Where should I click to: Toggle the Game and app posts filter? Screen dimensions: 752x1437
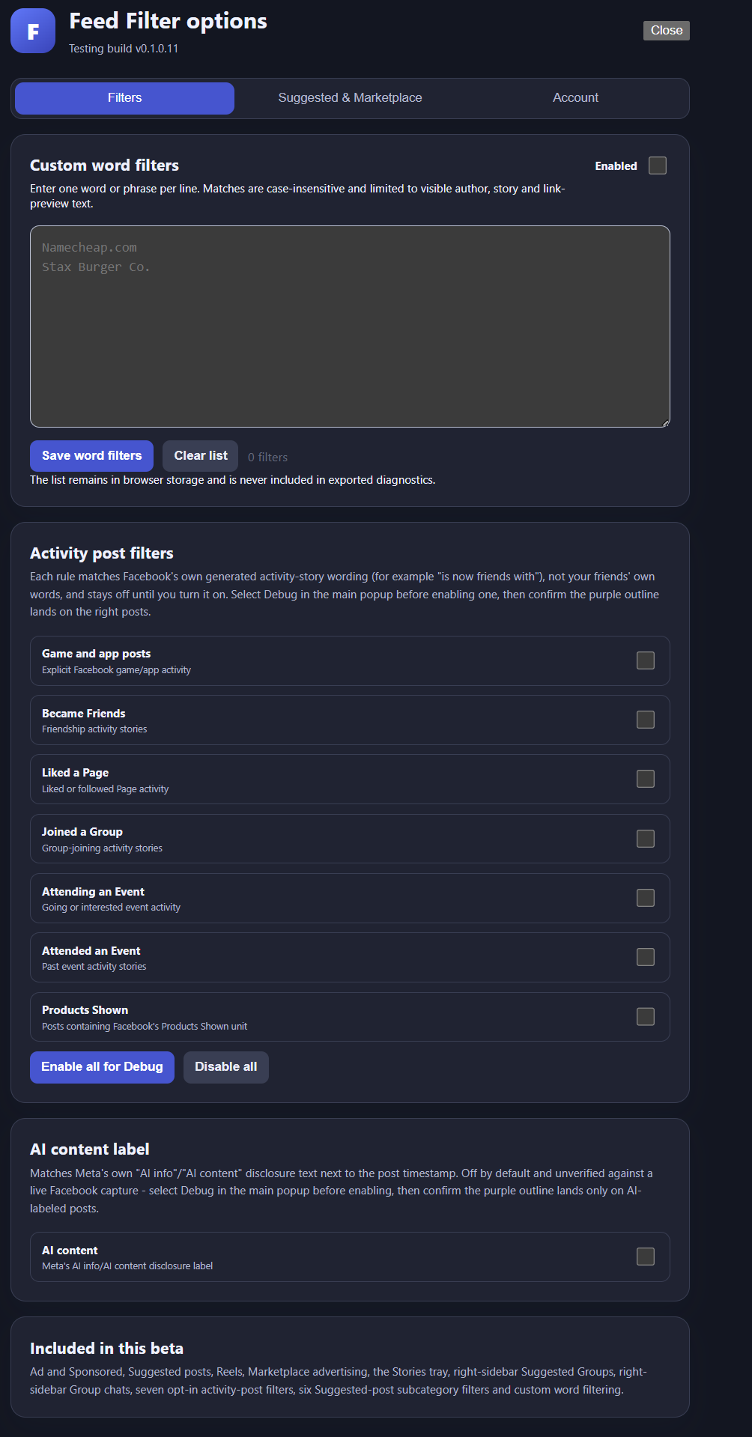tap(646, 660)
